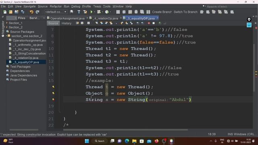258x145 pixels.
Task: Open the Mail app from taskbar
Action: pos(149,141)
